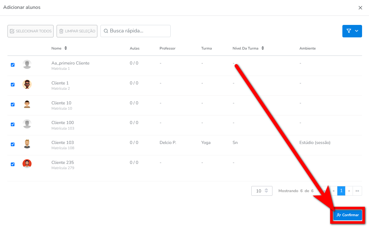Click the next page arrow
The image size is (369, 227).
[349, 191]
